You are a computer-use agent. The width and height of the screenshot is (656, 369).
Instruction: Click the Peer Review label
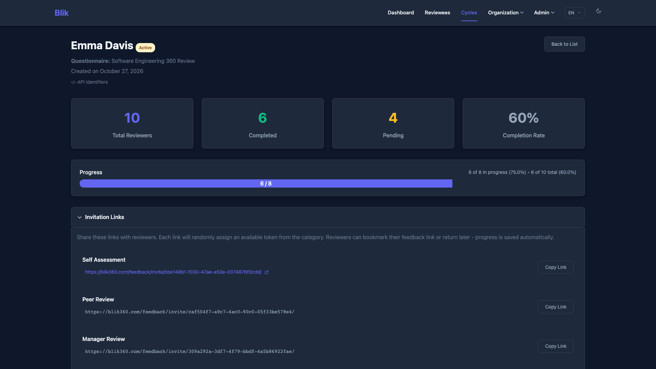[x=98, y=300]
